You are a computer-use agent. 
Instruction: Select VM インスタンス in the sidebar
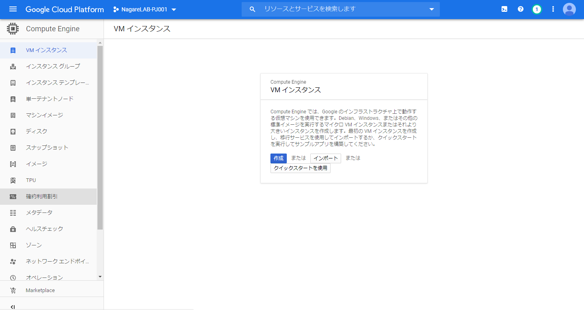[48, 50]
